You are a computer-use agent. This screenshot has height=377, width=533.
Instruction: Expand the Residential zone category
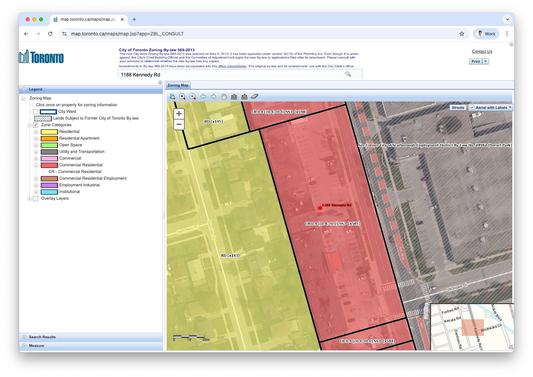(x=36, y=132)
